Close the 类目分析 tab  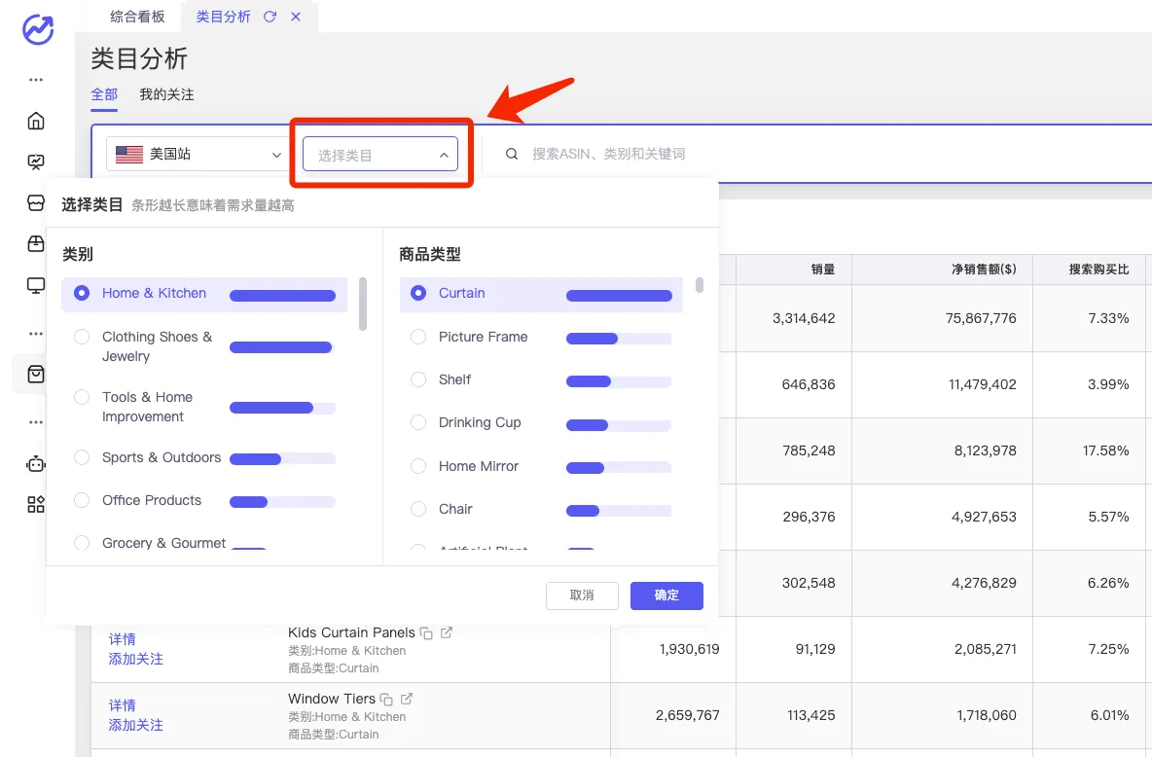coord(296,17)
